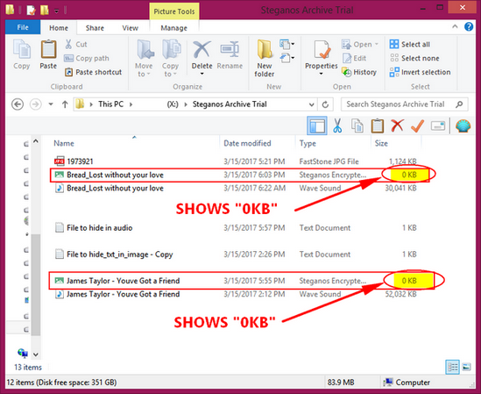Click This PC in the address bar
The image size is (481, 394).
[110, 104]
